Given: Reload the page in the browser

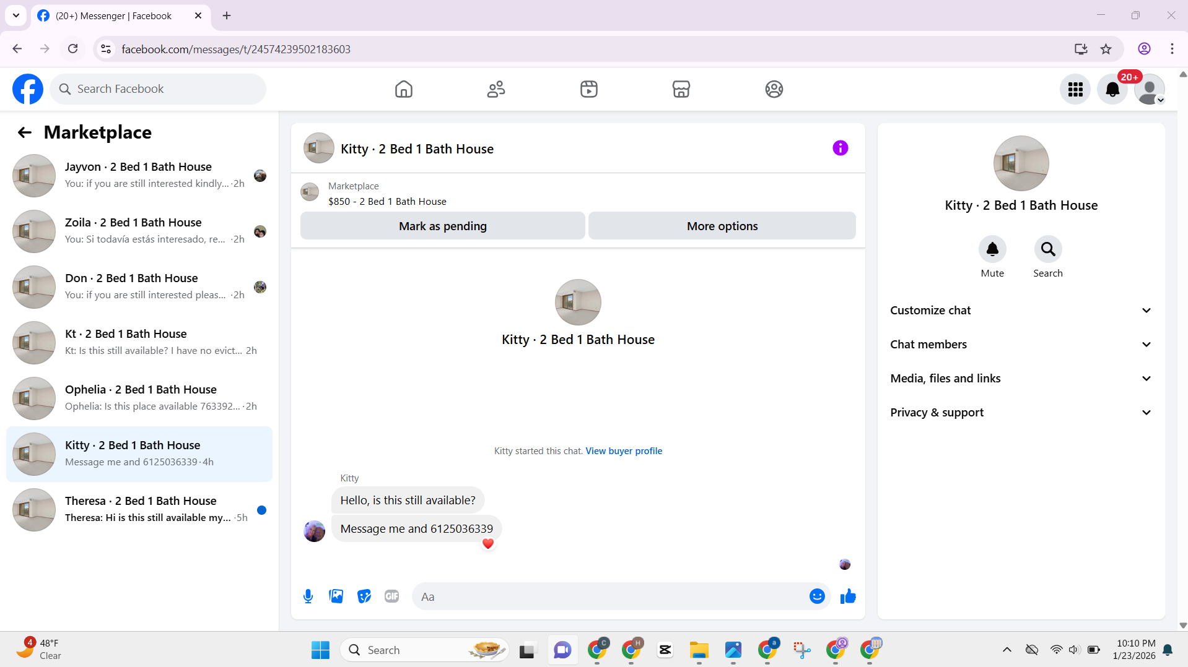Looking at the screenshot, I should click(72, 49).
